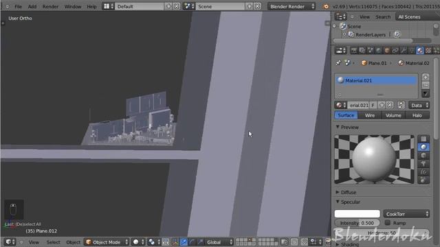Open the Window menu
This screenshot has height=247, width=440.
tap(73, 6)
